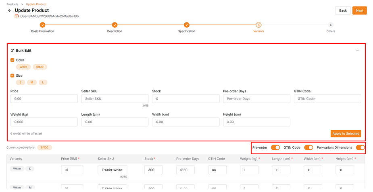Focus the bulk Pre-order Days field
Viewport: 373px width, 192px height.
257,98
